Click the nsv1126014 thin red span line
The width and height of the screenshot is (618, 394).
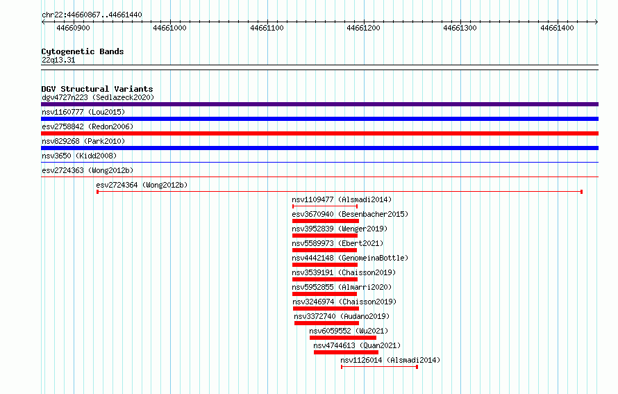(x=380, y=367)
